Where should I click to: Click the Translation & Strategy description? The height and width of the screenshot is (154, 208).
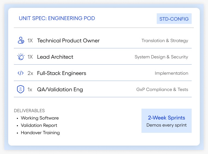[165, 41]
